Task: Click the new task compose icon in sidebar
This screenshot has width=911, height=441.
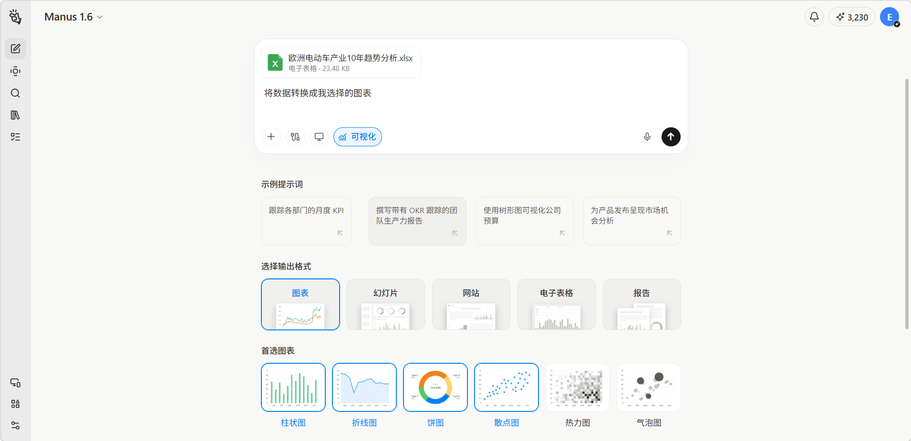Action: point(15,49)
